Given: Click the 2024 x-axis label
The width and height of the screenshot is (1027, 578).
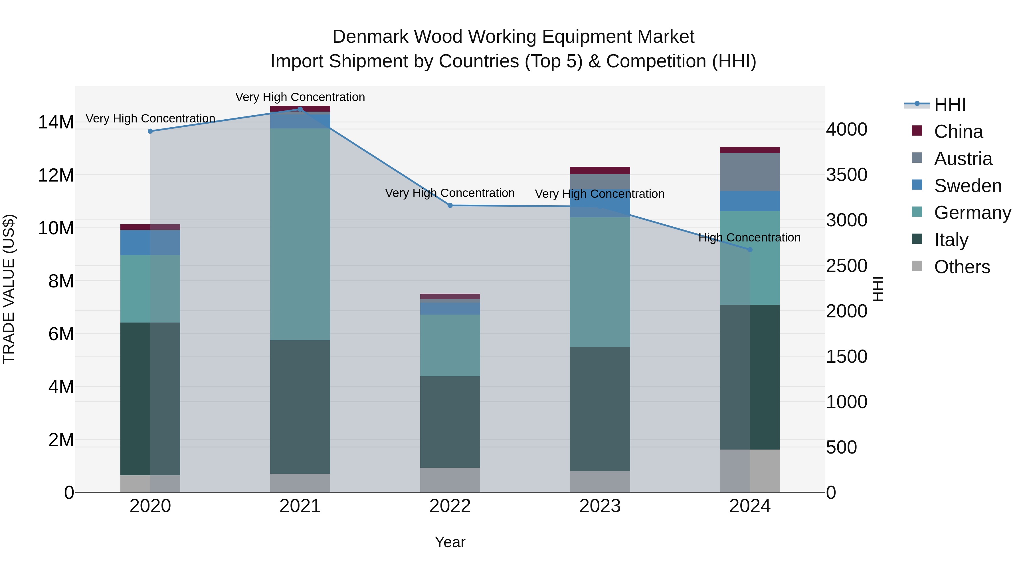Looking at the screenshot, I should coord(750,506).
